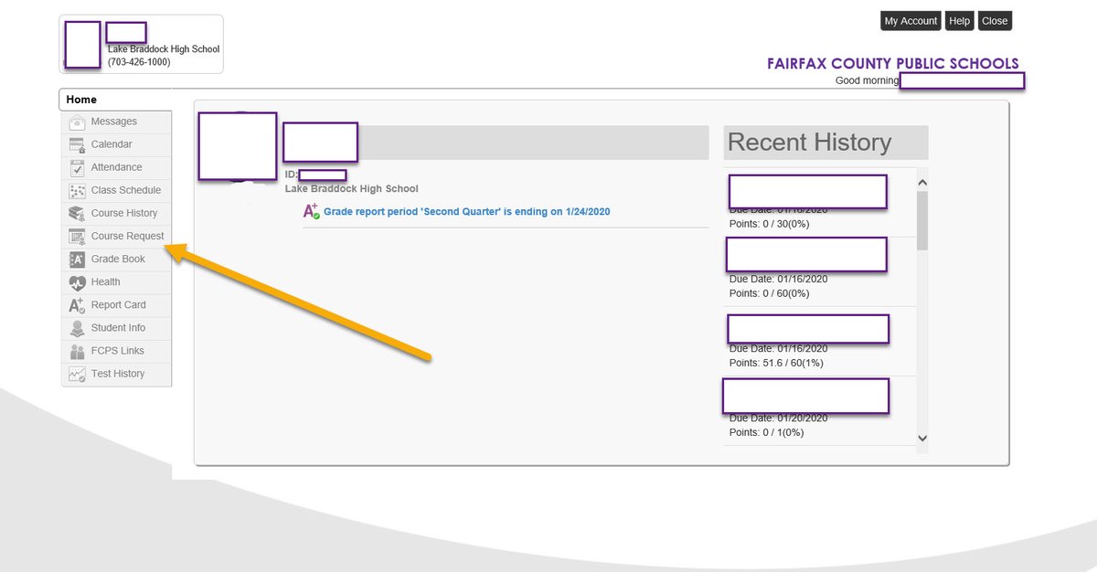Click the Attendance checkmark icon

[77, 168]
